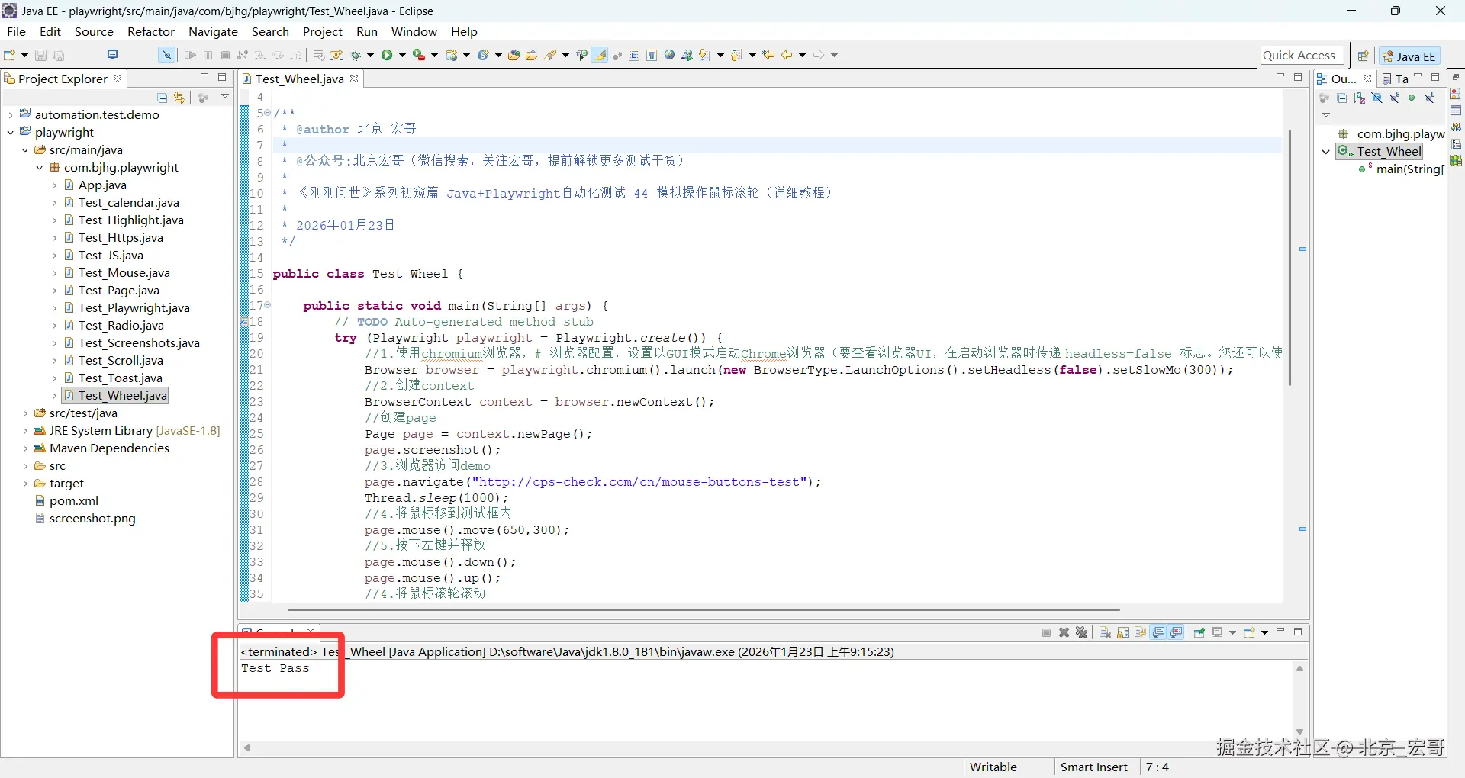1465x778 pixels.
Task: Click Console scroll up arrow
Action: pyautogui.click(x=1299, y=669)
